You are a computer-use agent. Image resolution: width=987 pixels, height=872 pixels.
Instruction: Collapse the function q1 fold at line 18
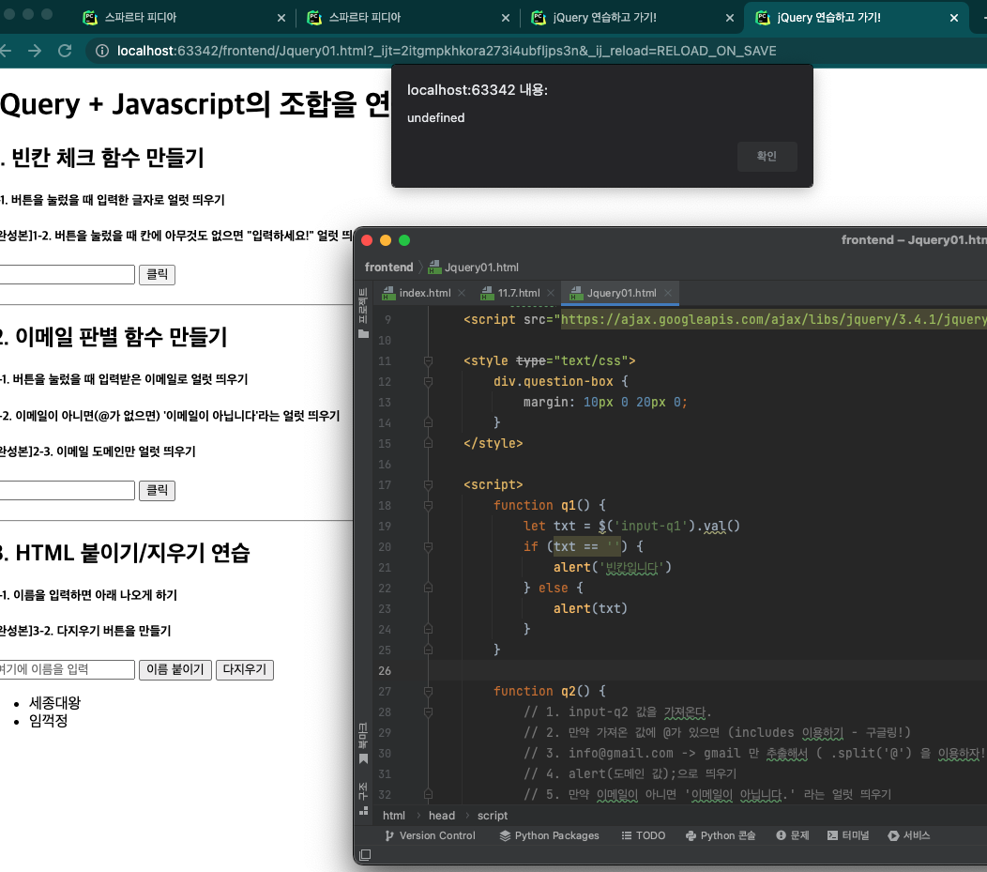point(428,506)
